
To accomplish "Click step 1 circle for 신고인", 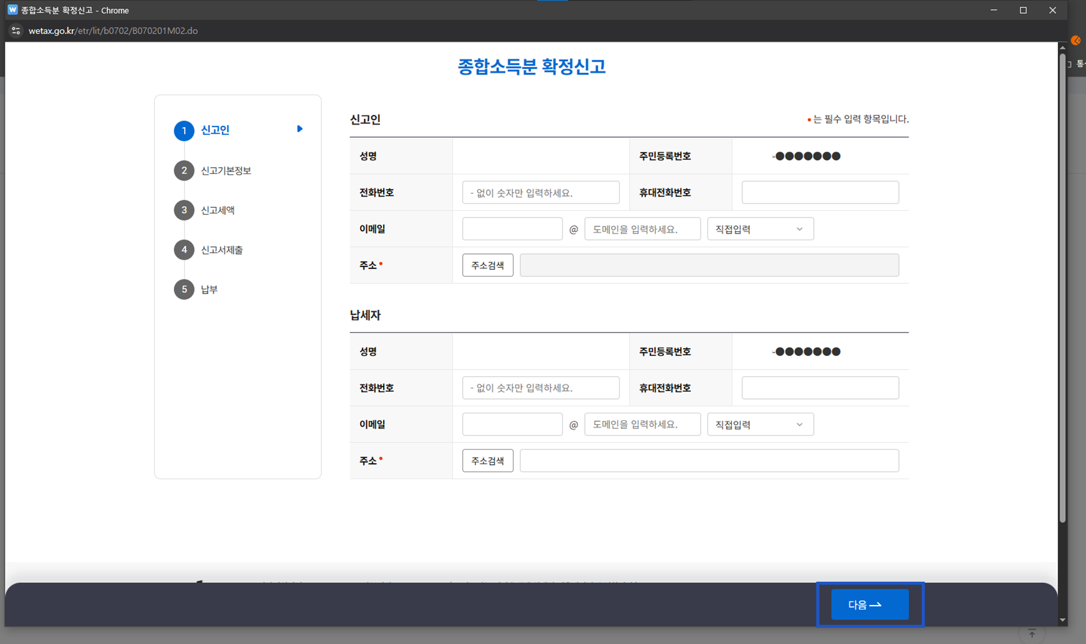I will pos(184,131).
